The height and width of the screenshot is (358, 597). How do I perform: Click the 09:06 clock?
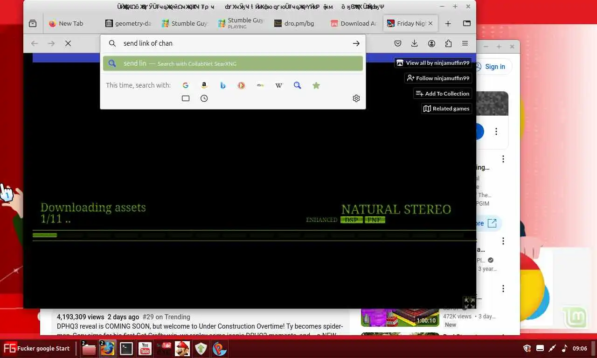click(580, 348)
